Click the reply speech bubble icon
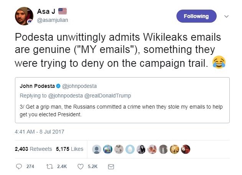The image size is (242, 175). pyautogui.click(x=19, y=167)
